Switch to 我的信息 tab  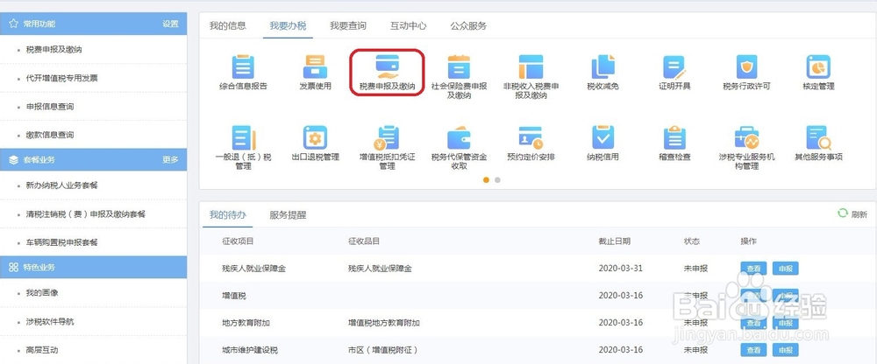[228, 25]
